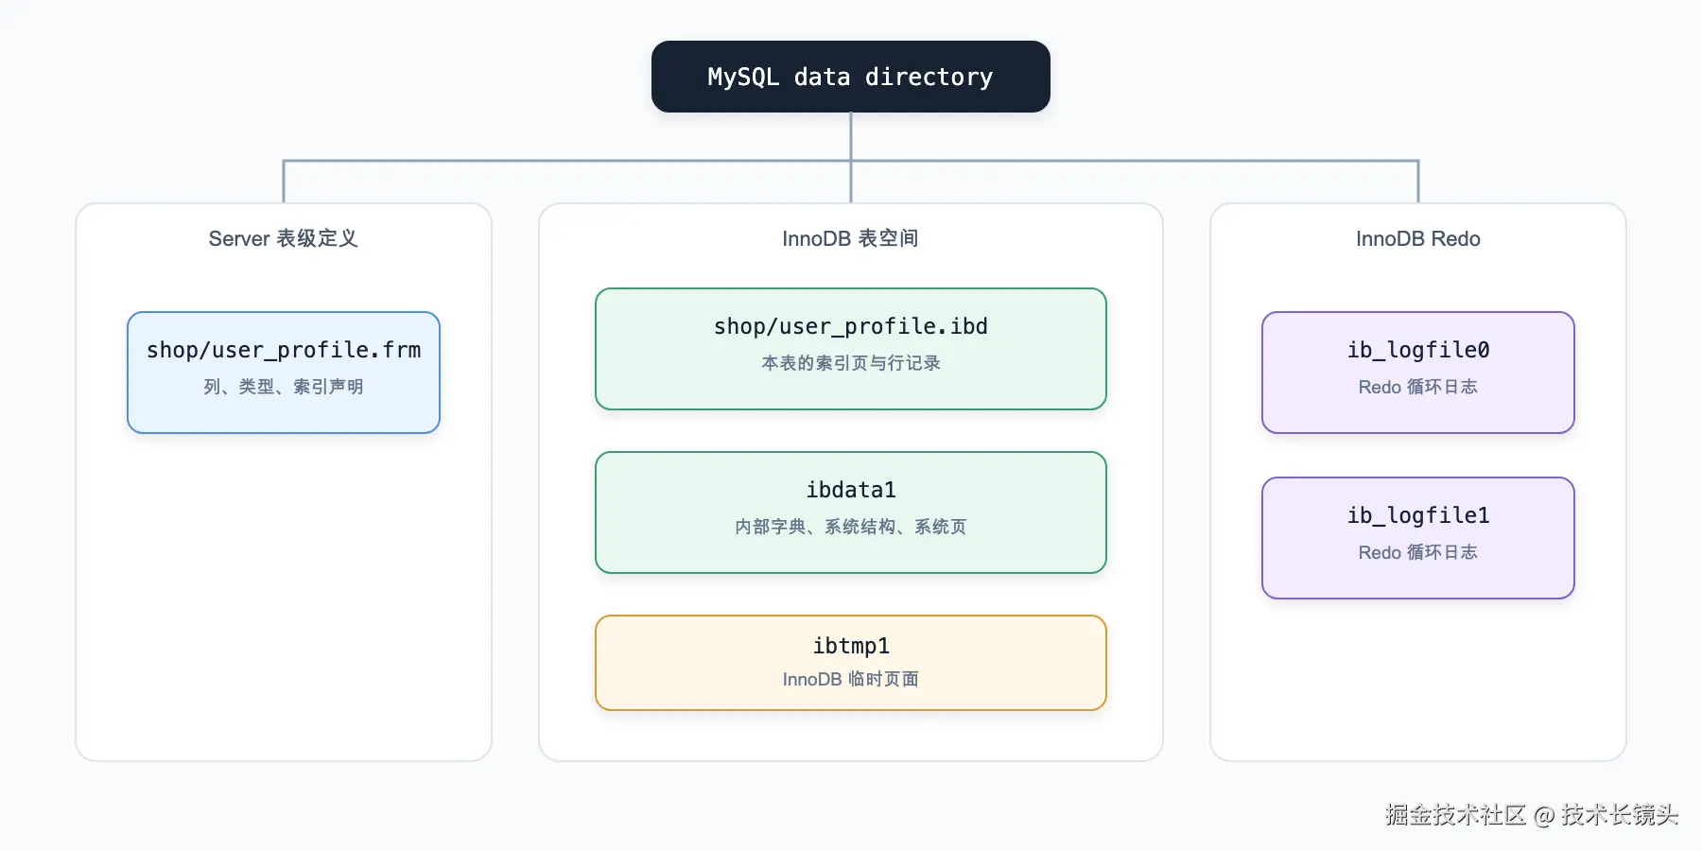Screen dimensions: 1702x851
Task: Click the ibtmp1 temporary tablespace box
Action: pos(851,663)
